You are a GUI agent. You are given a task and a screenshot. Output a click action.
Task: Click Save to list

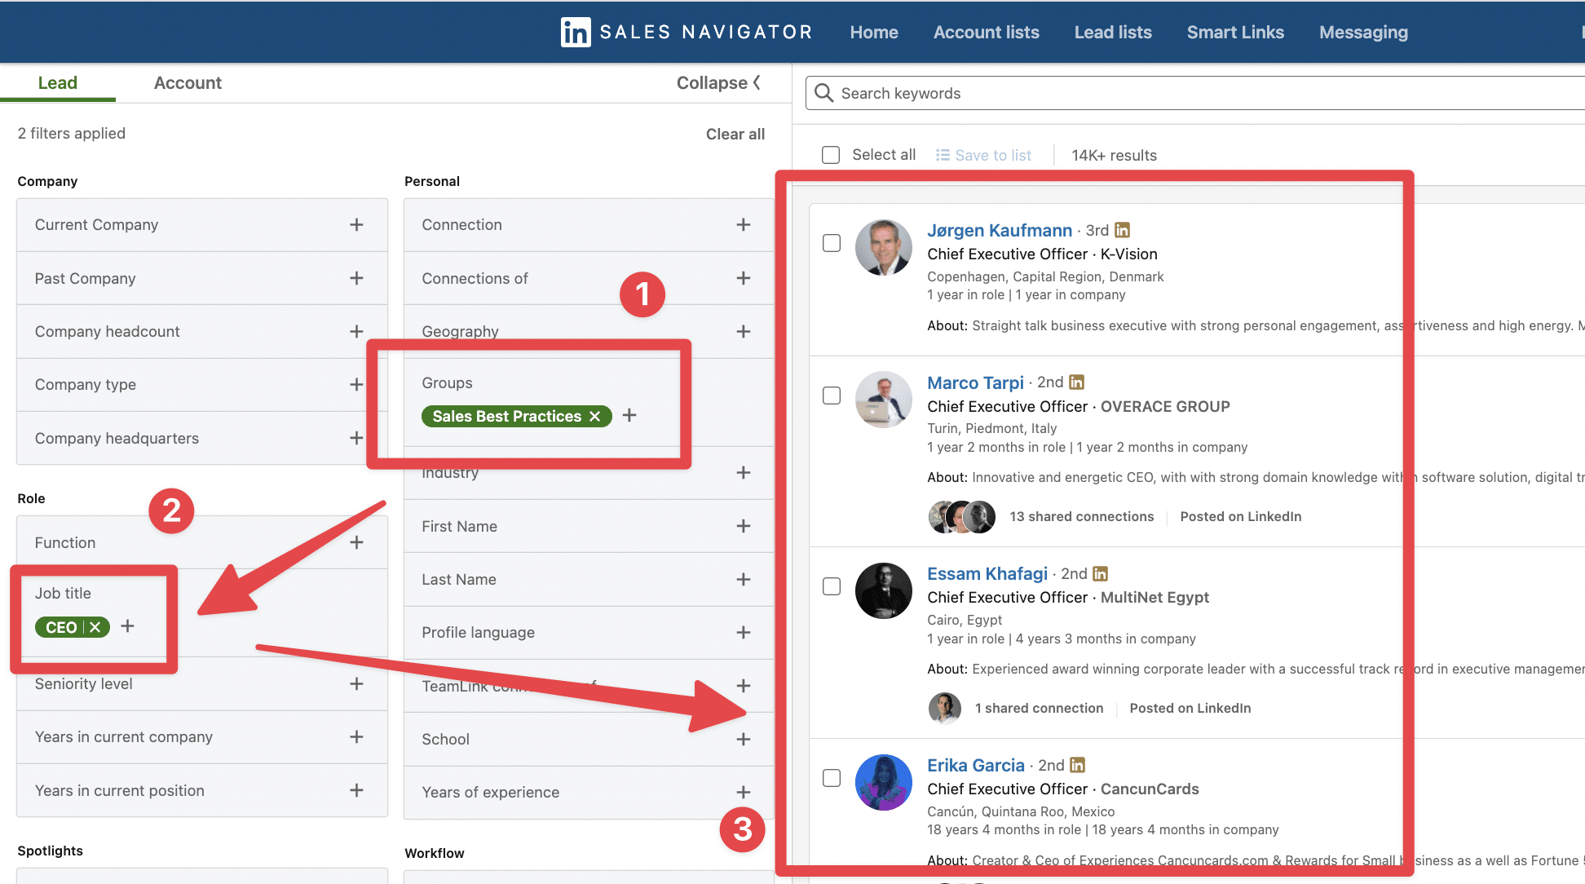coord(983,155)
